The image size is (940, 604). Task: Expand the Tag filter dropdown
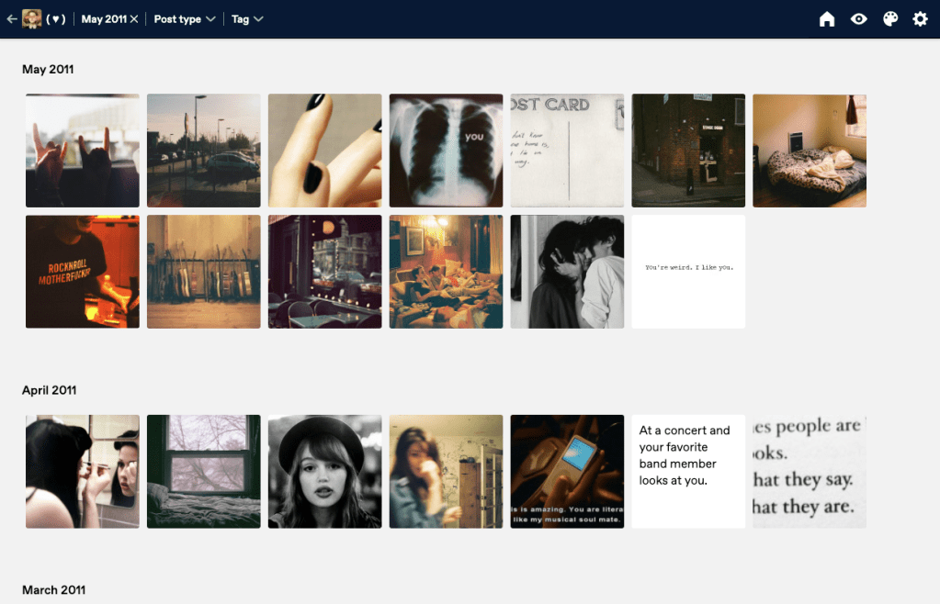tap(247, 19)
